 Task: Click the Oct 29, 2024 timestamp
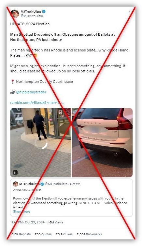pos(35,222)
